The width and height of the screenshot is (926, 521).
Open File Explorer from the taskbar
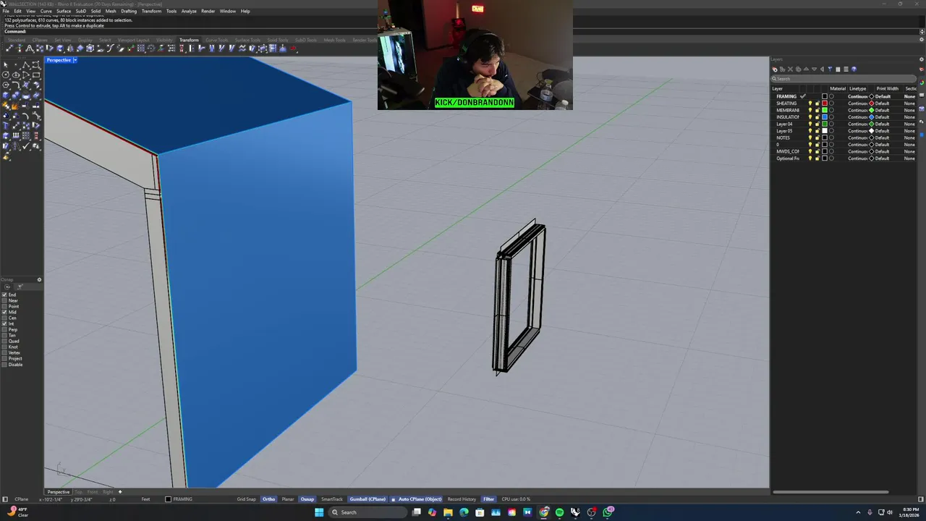pyautogui.click(x=448, y=512)
